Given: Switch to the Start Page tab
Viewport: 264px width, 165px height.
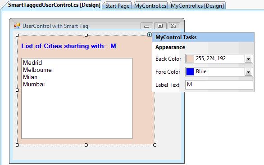Looking at the screenshot, I should [x=117, y=6].
